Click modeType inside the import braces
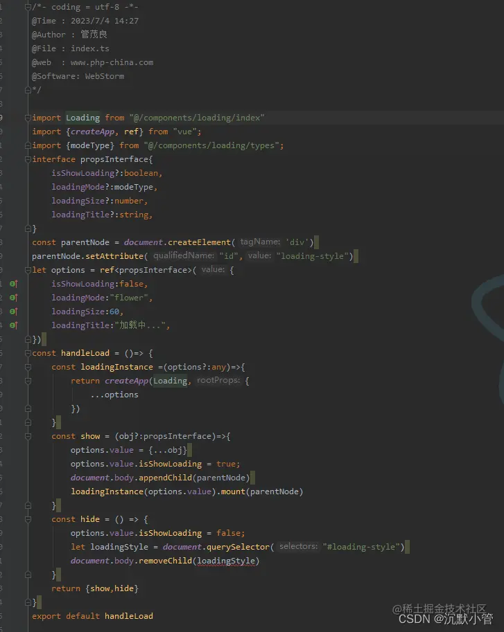Viewport: 504px width, 632px height. (90, 145)
